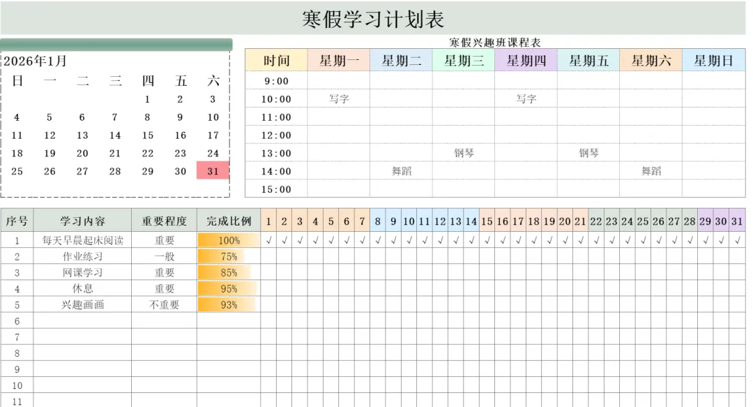Select day 29 header in progress table
This screenshot has height=407, width=753.
coord(705,221)
